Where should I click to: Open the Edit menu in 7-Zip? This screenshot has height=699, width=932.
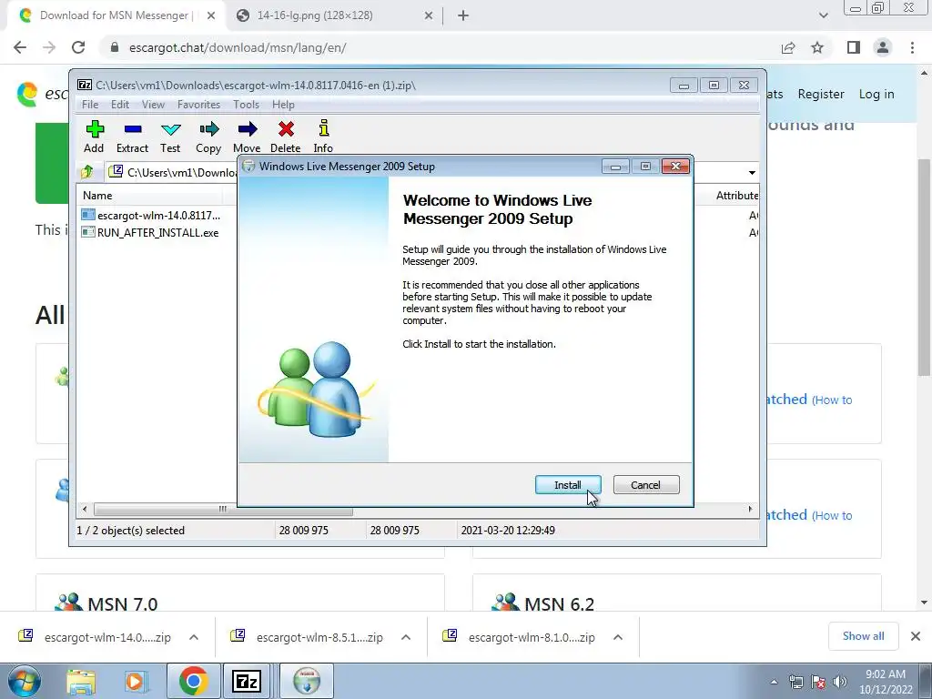(x=120, y=105)
